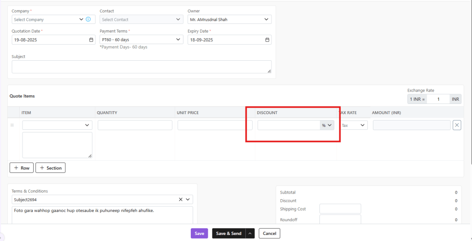472x241 pixels.
Task: Open the Quotation Date calendar icon
Action: (91, 40)
